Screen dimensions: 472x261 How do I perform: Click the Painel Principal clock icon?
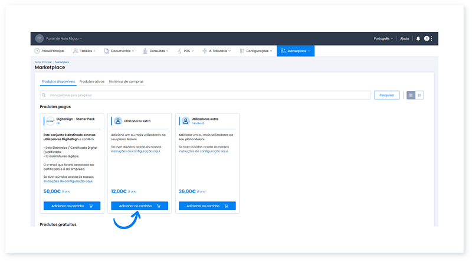[x=37, y=51]
